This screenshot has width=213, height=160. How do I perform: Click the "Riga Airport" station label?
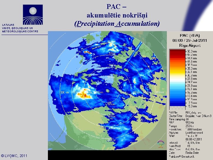coord(190,45)
